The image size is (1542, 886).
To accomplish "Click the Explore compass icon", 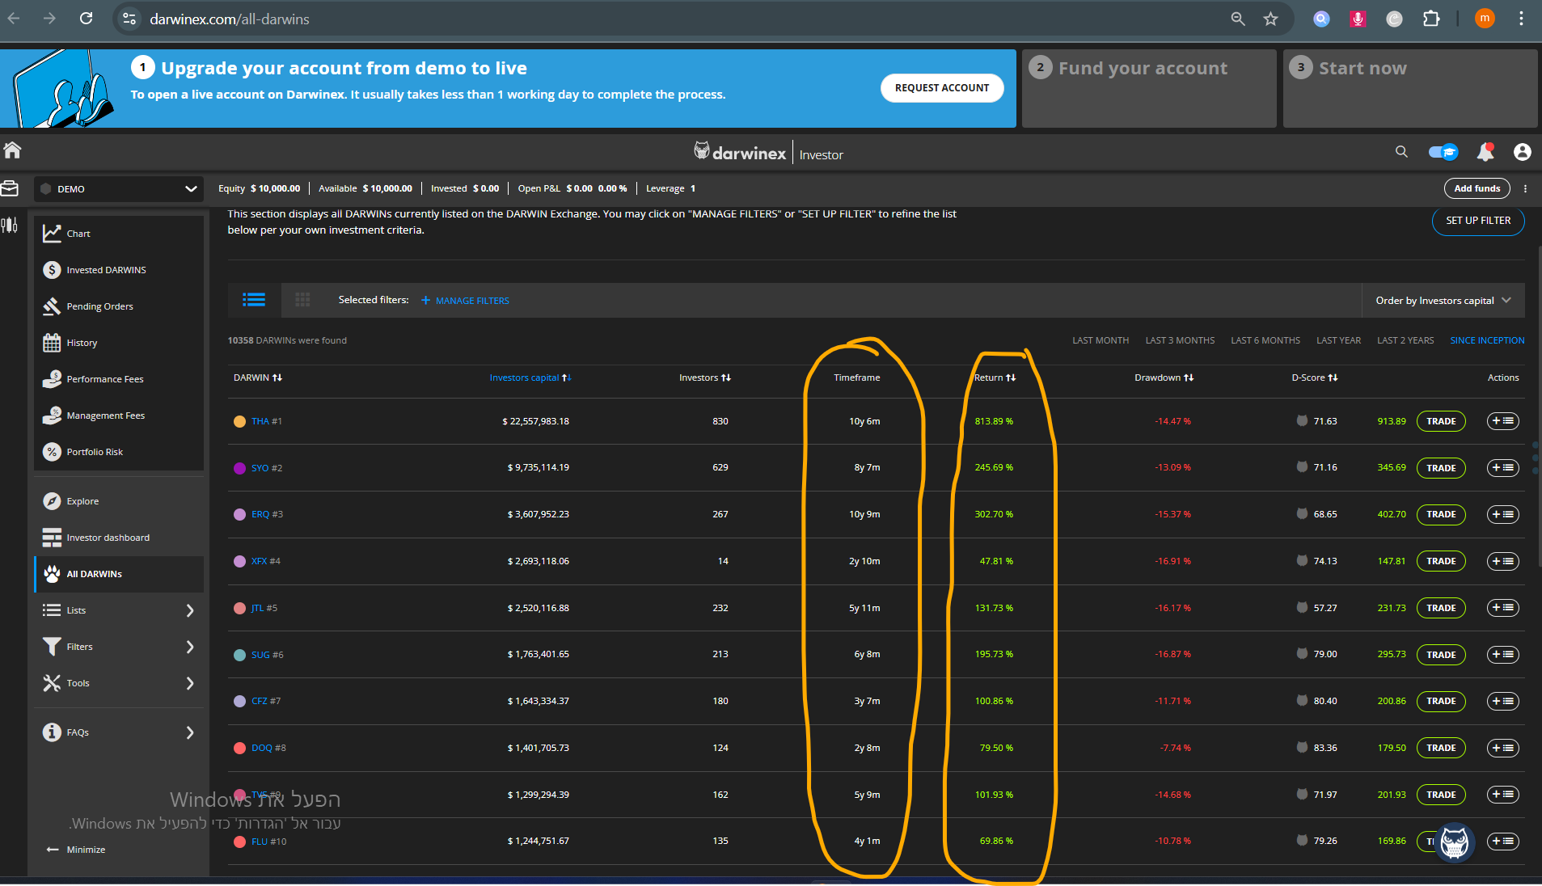I will point(52,501).
